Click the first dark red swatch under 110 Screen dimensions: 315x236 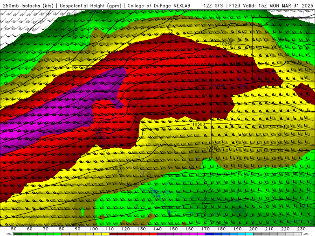(x=113, y=234)
